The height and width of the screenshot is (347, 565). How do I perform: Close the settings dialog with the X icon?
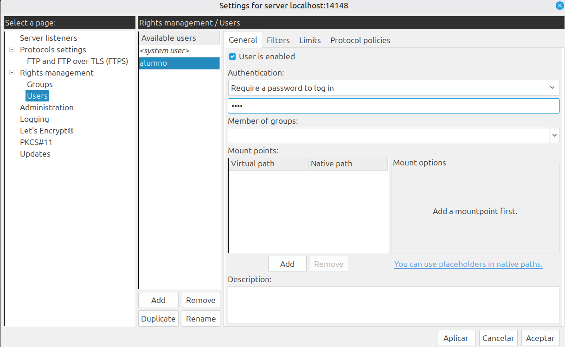[559, 6]
